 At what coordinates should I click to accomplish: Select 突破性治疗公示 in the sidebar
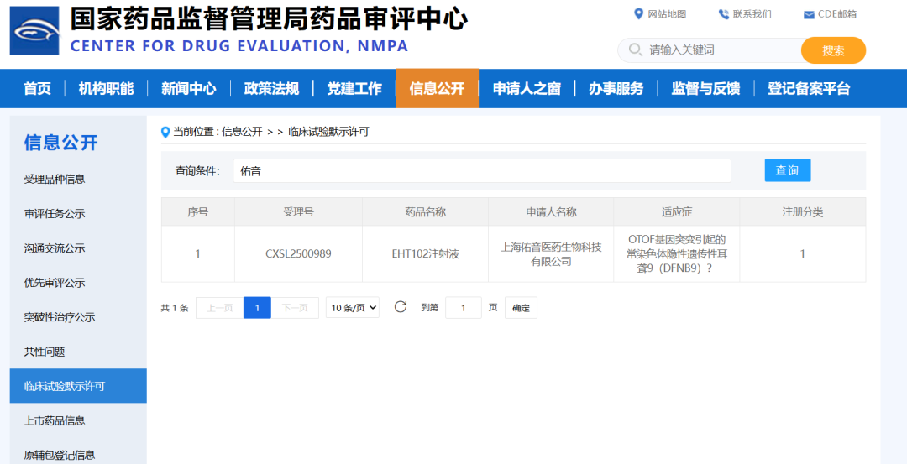60,317
